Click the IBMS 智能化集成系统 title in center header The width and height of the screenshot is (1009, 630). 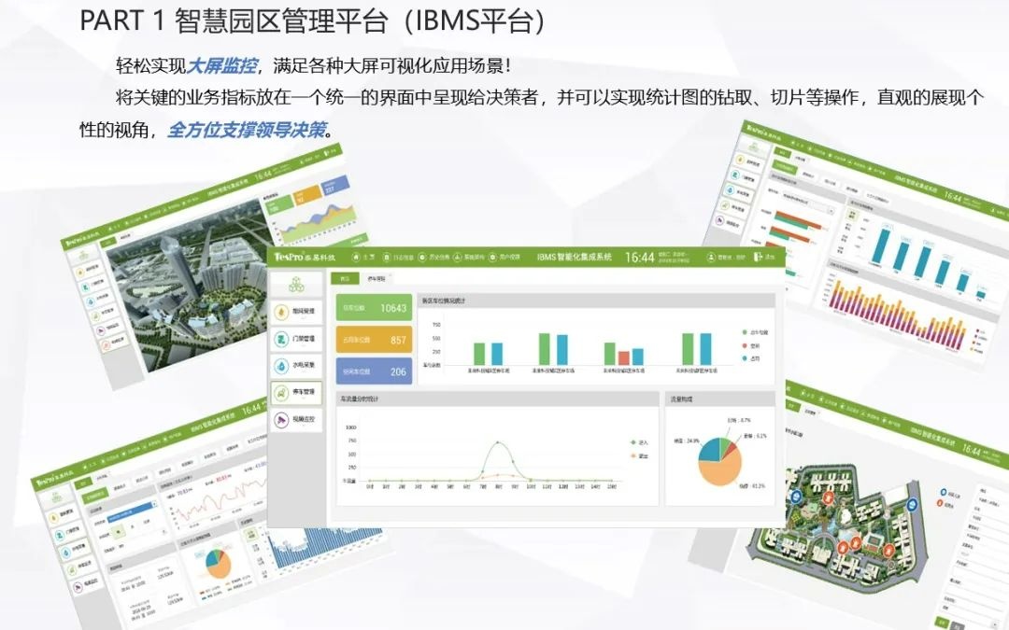(x=574, y=258)
